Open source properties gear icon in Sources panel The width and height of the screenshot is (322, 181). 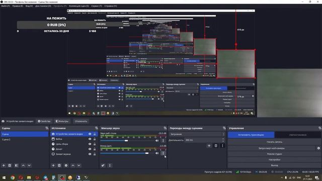(x=66, y=165)
